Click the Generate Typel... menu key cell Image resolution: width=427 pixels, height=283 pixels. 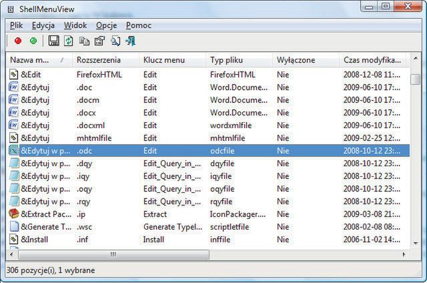coord(173,227)
